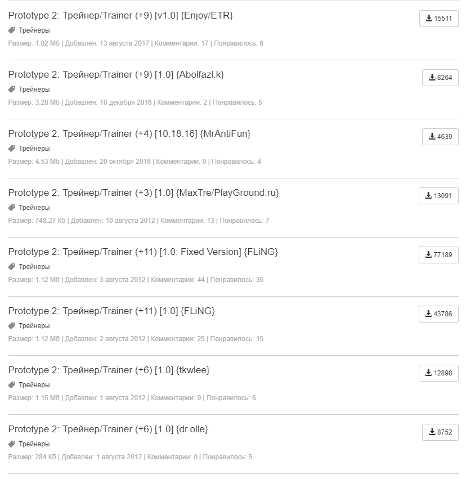The image size is (466, 479).
Task: Click the 4639 download button for MrAntiFun
Action: click(440, 137)
